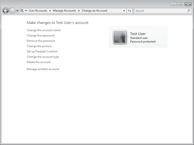Image resolution: width=194 pixels, height=145 pixels.
Task: Open Change the password link
Action: (40, 36)
